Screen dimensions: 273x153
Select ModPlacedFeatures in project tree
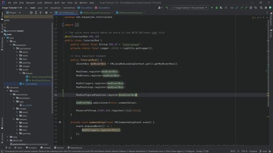pos(41,80)
